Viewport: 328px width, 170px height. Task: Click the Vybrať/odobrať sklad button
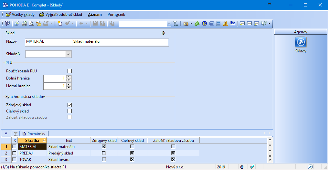click(61, 15)
